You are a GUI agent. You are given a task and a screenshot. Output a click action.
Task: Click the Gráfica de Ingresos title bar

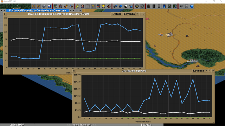tap(134, 71)
